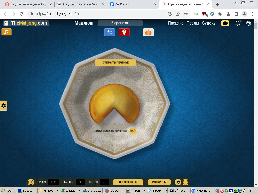The height and width of the screenshot is (194, 258).
Task: Click the yellow coffee cup icon
Action: click(225, 23)
